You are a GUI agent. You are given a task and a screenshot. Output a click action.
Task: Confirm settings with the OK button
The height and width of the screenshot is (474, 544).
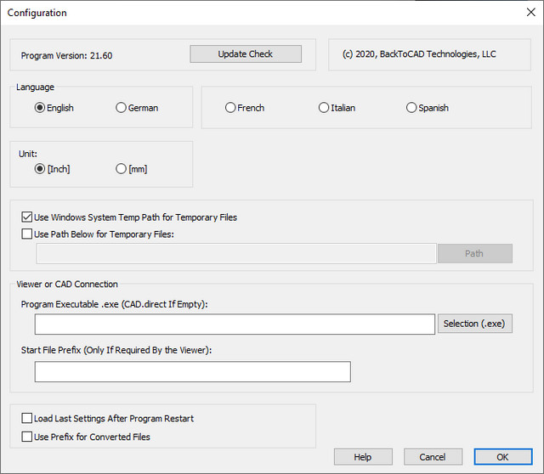coord(503,457)
